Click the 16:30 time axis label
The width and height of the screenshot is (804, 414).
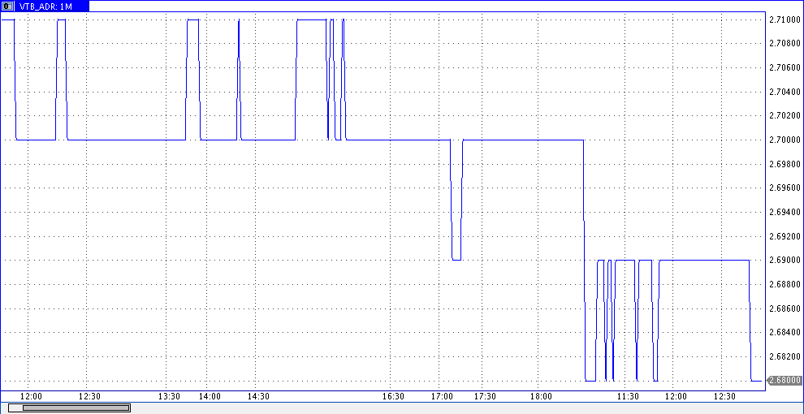(x=393, y=397)
